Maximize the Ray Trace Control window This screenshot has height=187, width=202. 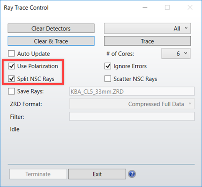167,8
